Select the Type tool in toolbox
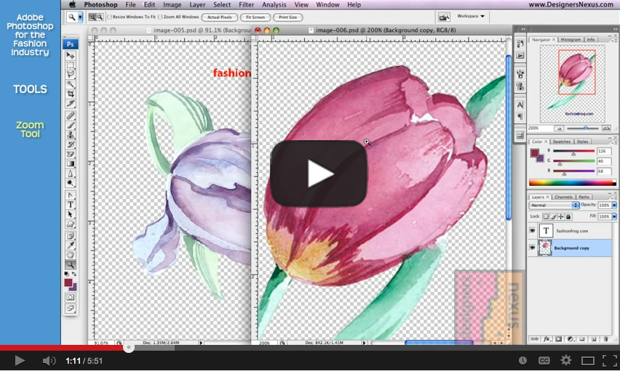The image size is (620, 371). point(71,205)
